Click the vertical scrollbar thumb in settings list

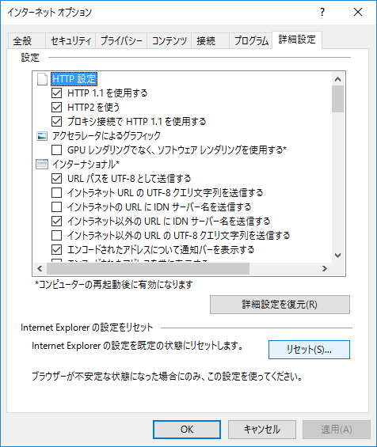coord(337,99)
